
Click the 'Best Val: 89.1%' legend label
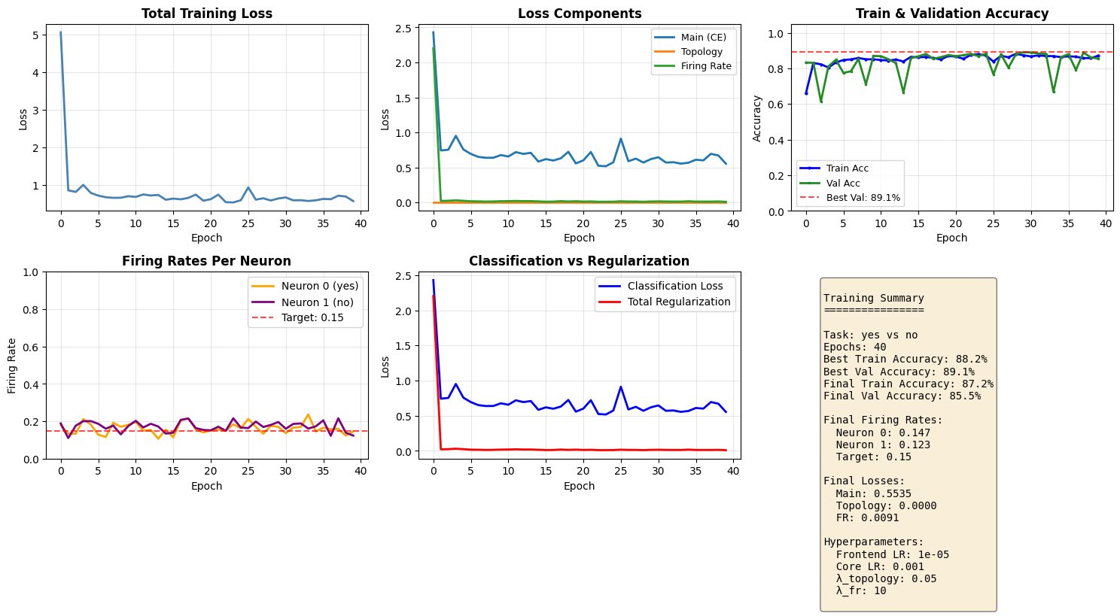863,198
